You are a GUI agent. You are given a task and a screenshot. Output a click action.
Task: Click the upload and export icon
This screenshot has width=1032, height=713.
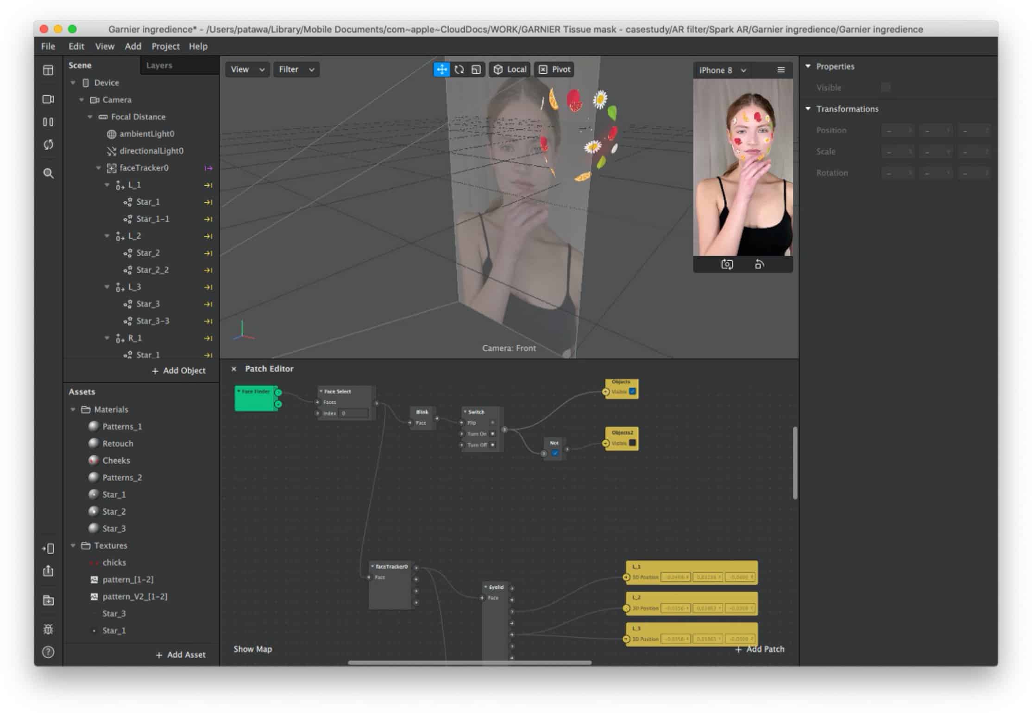(x=48, y=571)
